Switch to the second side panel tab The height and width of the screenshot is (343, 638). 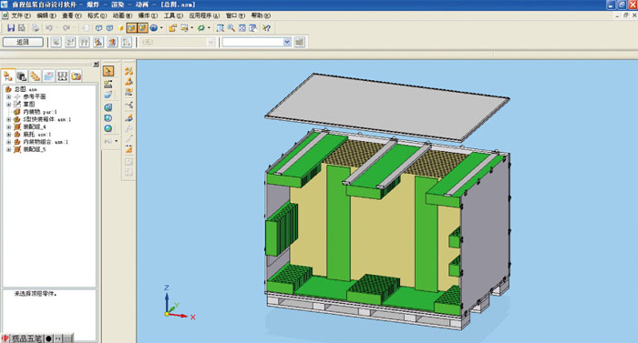(22, 76)
